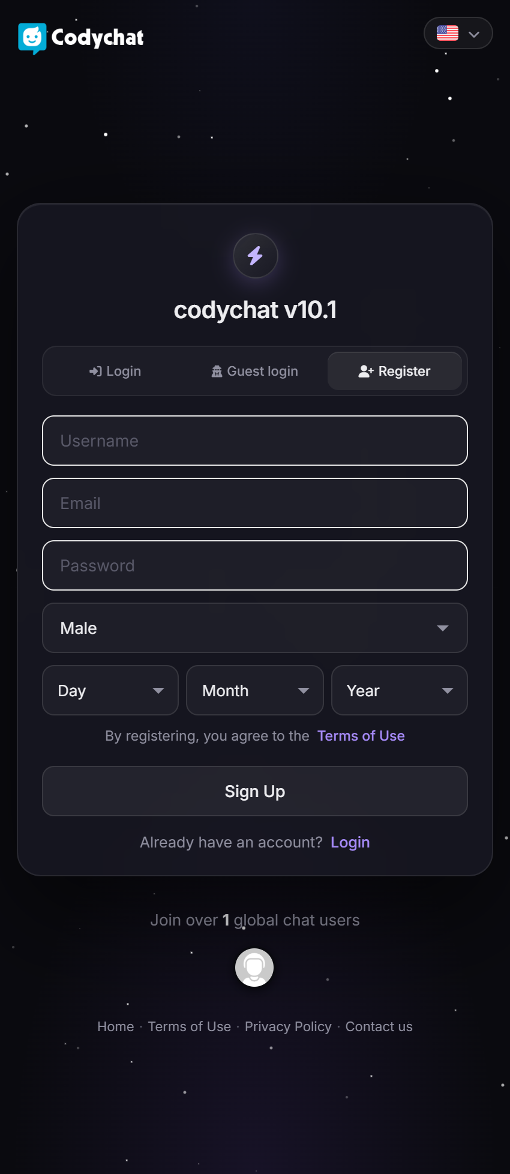
Task: Open the language selector chevron
Action: 474,34
